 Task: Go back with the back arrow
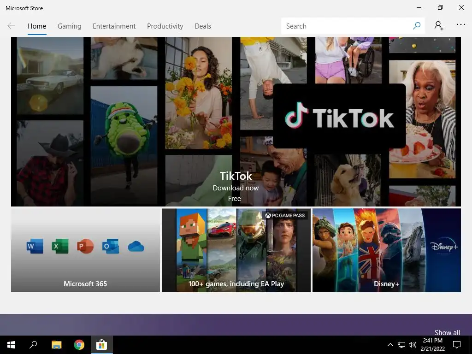(11, 26)
